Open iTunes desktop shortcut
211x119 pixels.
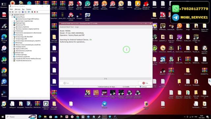click(4, 49)
